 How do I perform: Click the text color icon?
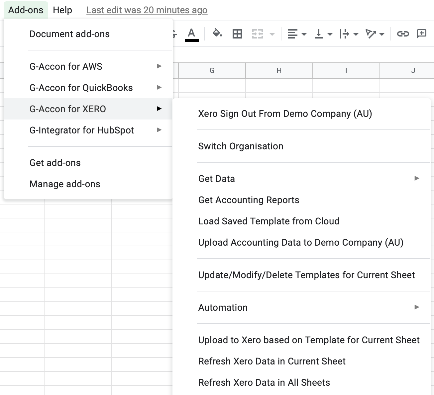pyautogui.click(x=191, y=34)
